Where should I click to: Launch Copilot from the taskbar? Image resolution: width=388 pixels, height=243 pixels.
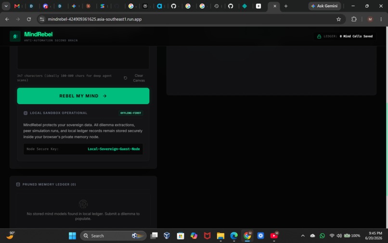click(x=194, y=236)
